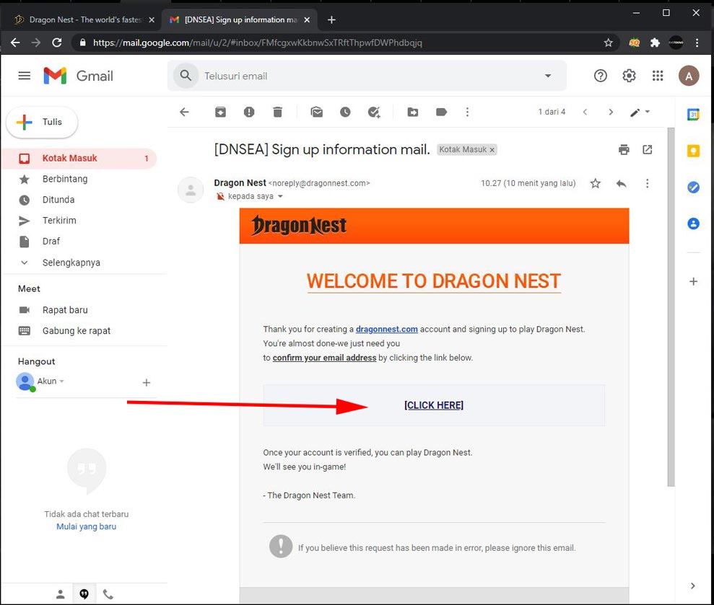
Task: Click the email vertical scrollbar
Action: click(671, 307)
